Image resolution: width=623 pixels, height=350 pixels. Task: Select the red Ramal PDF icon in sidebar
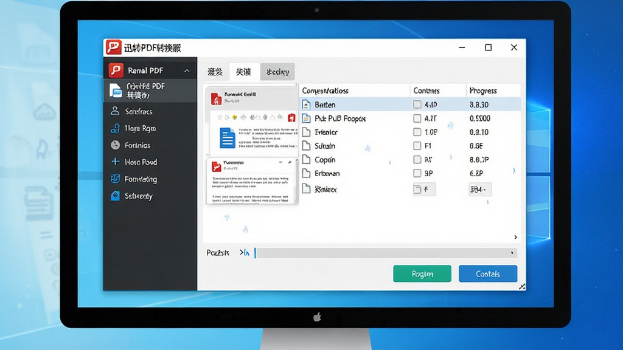click(x=116, y=70)
